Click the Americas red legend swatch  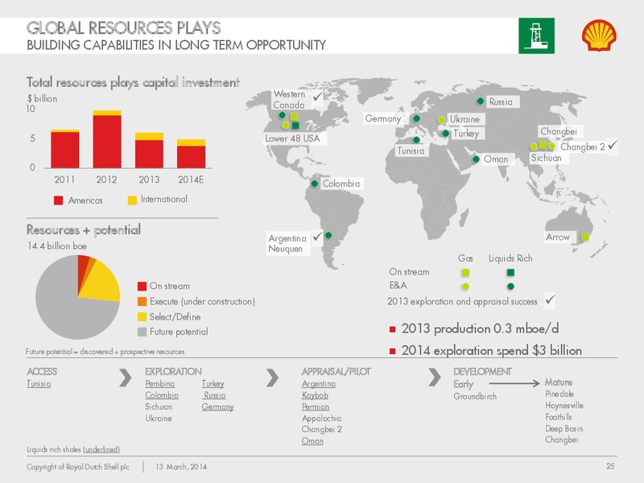58,200
